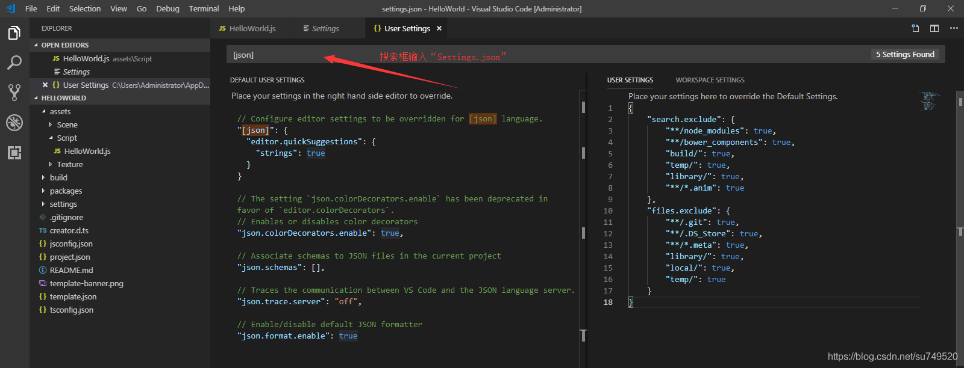Click the .gitignore file icon

[x=43, y=217]
